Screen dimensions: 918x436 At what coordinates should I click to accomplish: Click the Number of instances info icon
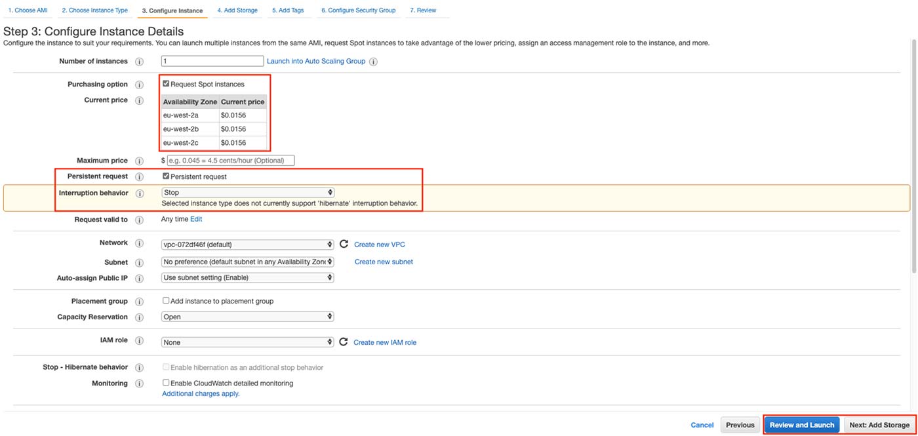139,60
